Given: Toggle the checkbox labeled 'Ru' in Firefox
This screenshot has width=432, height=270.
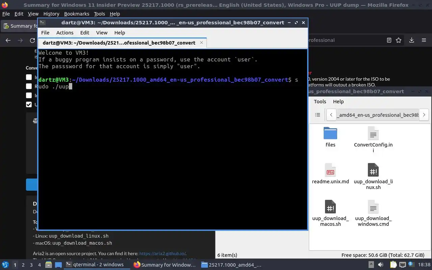Looking at the screenshot, I should click(x=29, y=86).
